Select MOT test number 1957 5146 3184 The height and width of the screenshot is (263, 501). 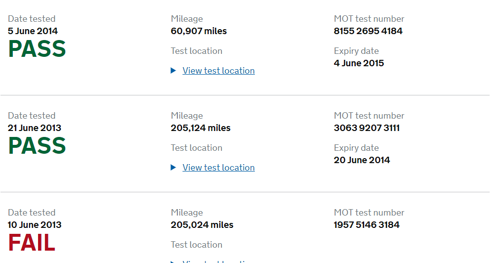tap(367, 225)
